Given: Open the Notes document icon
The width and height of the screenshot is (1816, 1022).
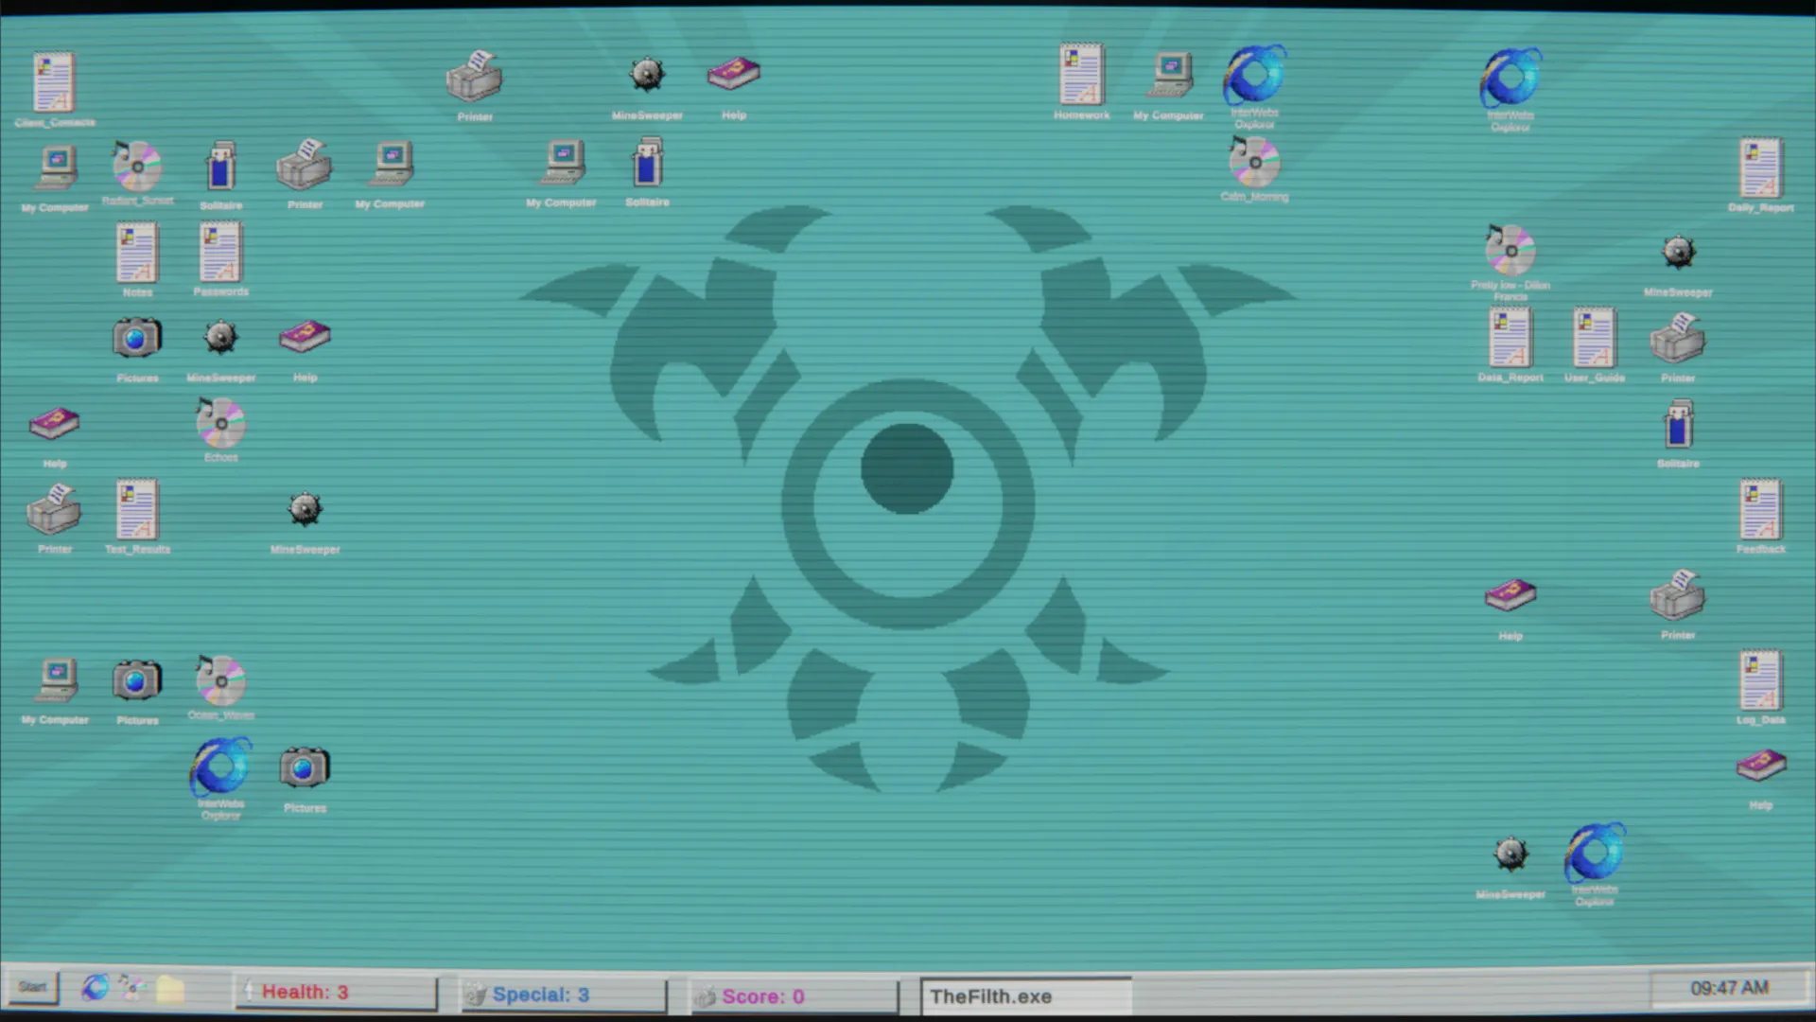Looking at the screenshot, I should 137,253.
